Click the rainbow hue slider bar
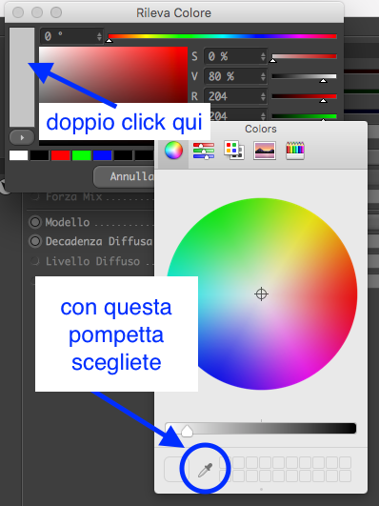Viewport: 379px width, 506px height. coord(223,36)
